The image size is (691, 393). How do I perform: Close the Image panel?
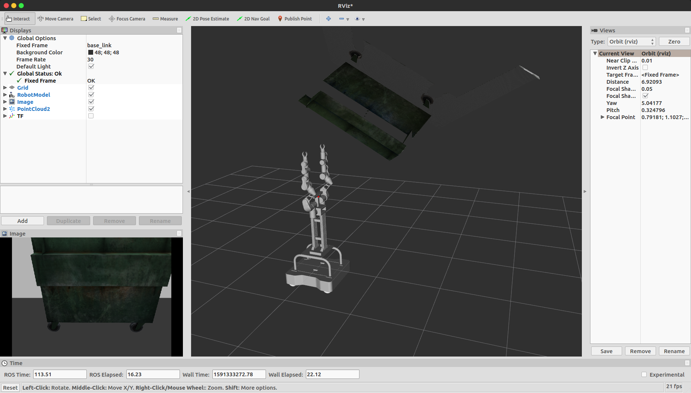(x=179, y=233)
